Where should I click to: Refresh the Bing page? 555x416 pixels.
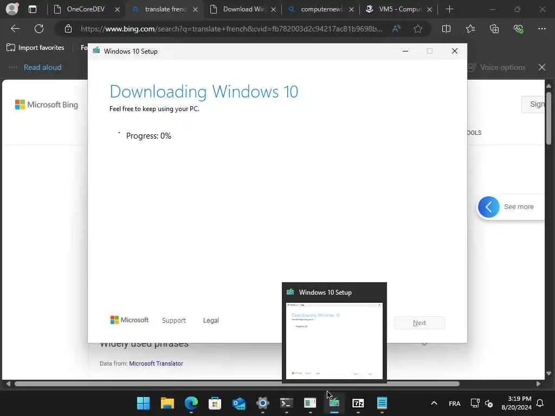39,29
